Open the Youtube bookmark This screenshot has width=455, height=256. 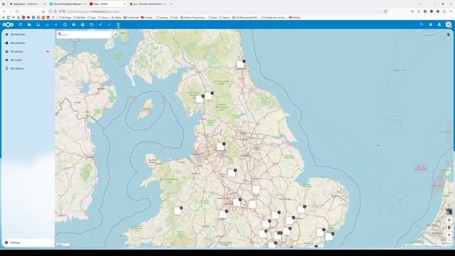(x=146, y=17)
